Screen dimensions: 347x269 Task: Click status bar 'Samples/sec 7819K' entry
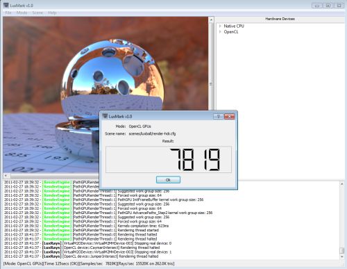[99, 263]
